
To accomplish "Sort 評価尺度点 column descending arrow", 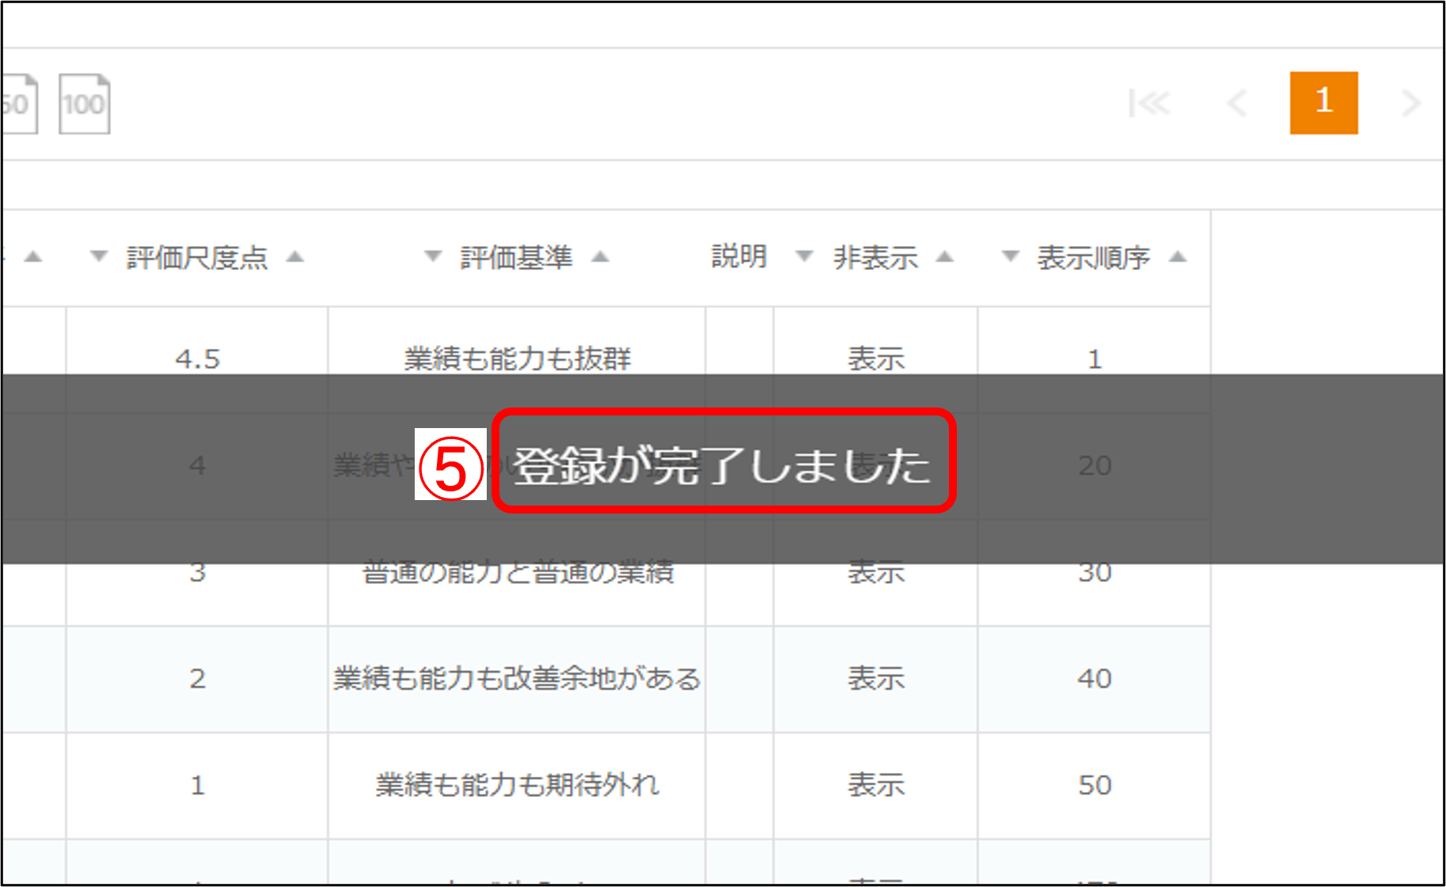I will pos(99,256).
